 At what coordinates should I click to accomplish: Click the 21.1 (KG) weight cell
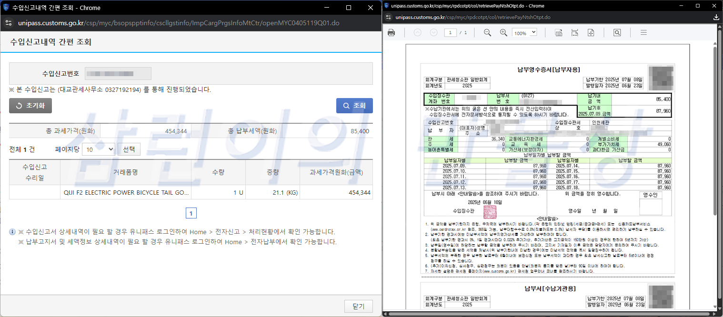(x=273, y=192)
